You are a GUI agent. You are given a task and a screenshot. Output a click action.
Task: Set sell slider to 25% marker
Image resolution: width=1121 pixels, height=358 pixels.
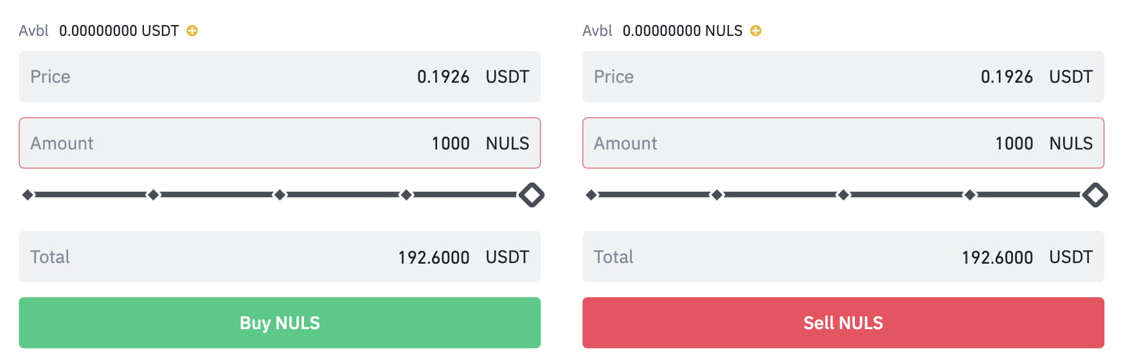[717, 195]
